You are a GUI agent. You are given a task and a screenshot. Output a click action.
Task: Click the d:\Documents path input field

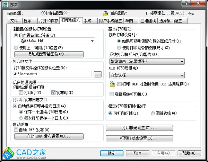point(52,74)
